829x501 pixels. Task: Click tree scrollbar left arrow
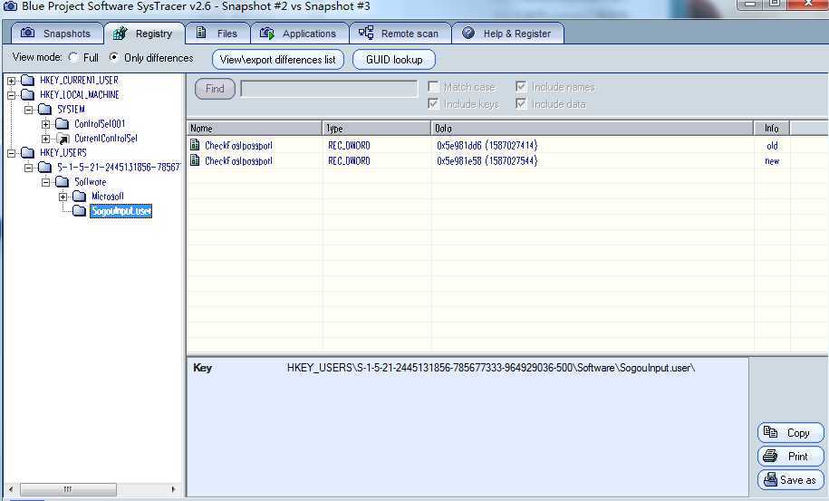(11, 489)
